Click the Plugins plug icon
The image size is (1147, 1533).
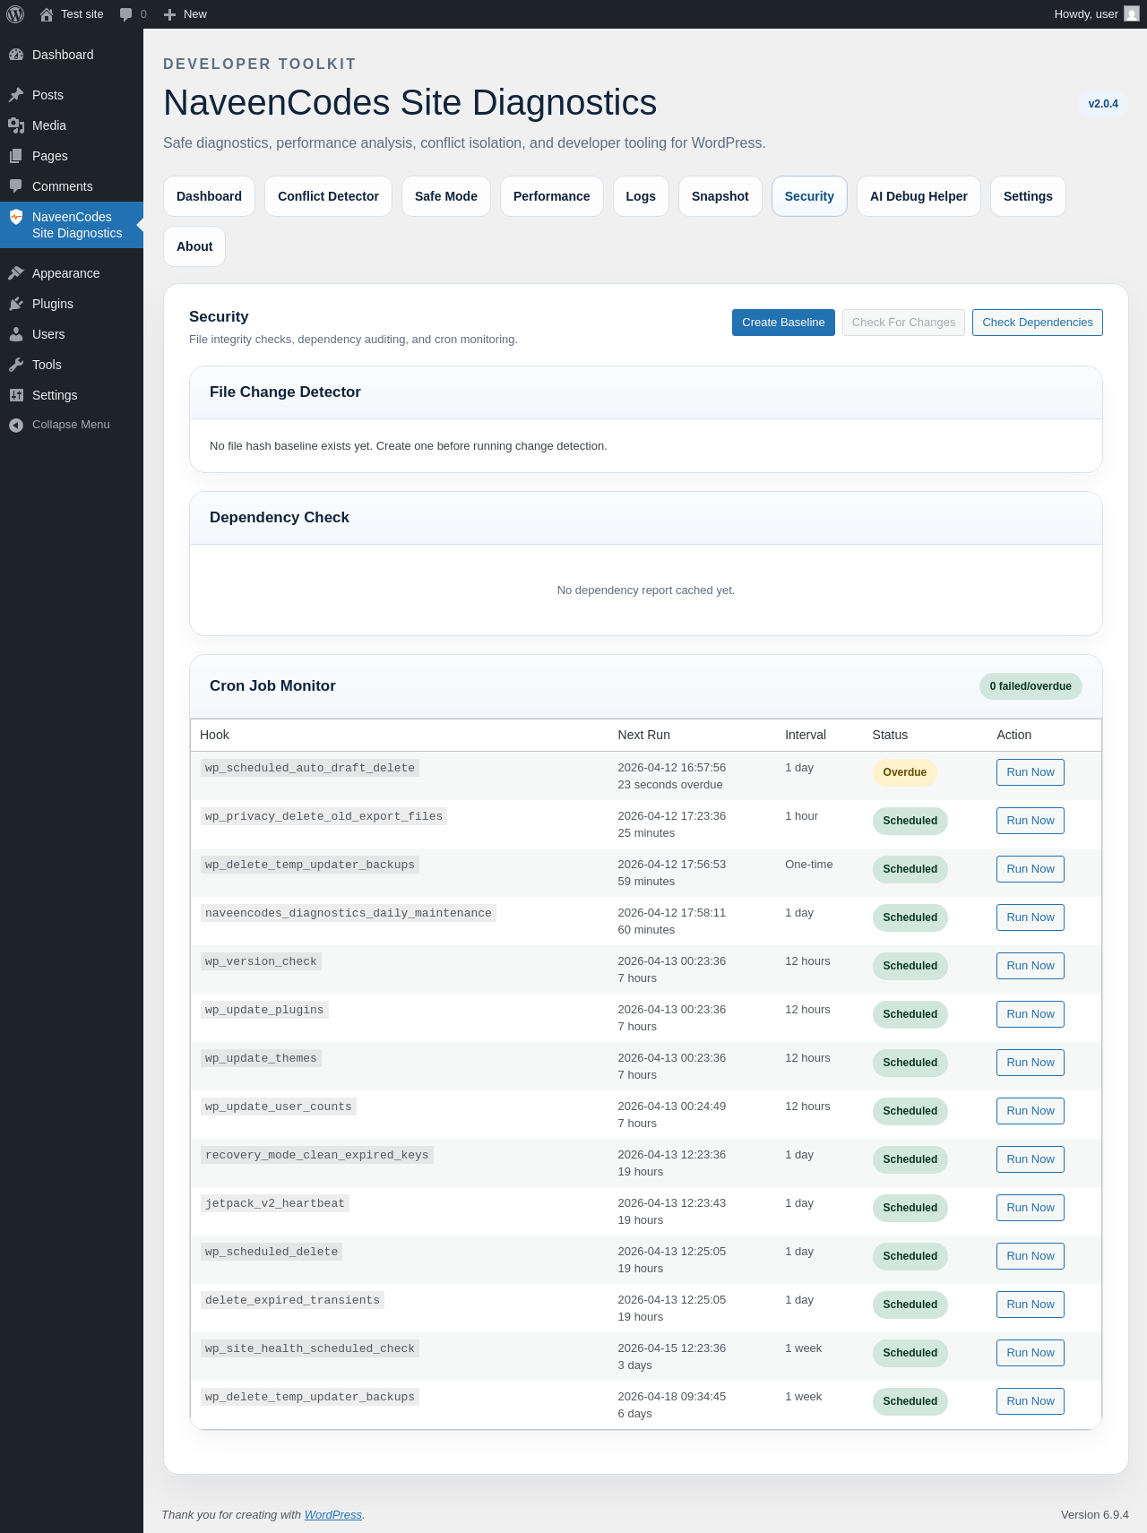coord(16,304)
